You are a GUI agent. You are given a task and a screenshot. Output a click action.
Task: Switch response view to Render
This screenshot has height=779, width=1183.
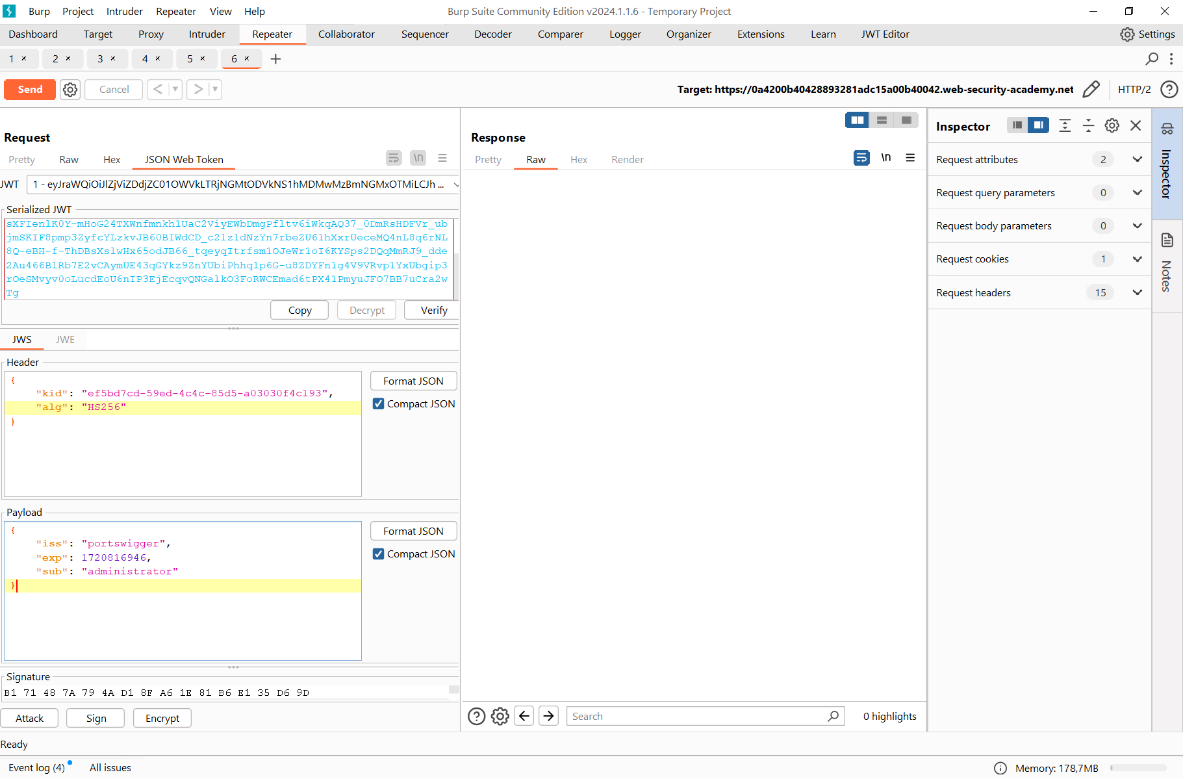(x=628, y=159)
